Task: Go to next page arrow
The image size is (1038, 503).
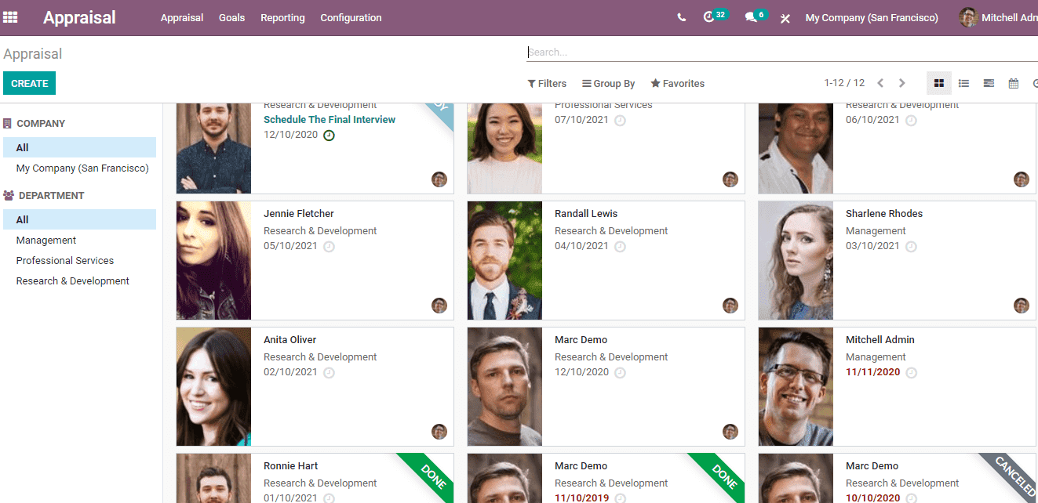Action: [901, 83]
